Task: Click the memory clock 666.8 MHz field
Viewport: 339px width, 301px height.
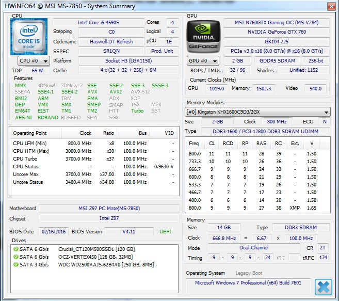Action: click(224, 238)
